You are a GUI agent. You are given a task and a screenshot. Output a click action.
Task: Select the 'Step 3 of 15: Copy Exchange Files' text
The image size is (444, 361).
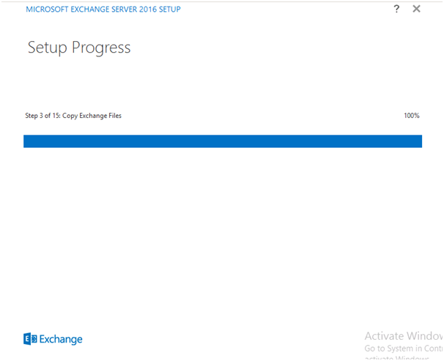pyautogui.click(x=73, y=116)
